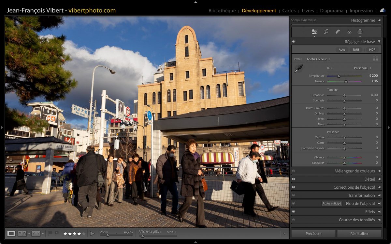The width and height of the screenshot is (391, 244).
Task: Click the Température slider handle
Action: pyautogui.click(x=339, y=76)
